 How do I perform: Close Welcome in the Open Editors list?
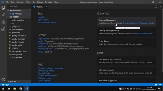tap(10, 14)
